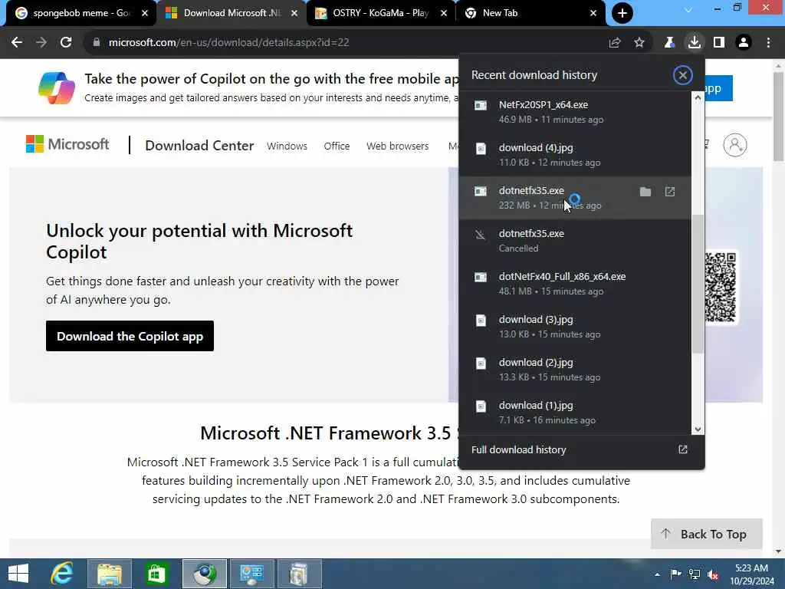785x589 pixels.
Task: Open the Windows Start menu
Action: (x=18, y=574)
